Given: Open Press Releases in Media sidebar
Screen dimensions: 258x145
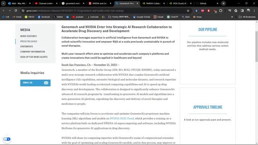Looking at the screenshot, I should pyautogui.click(x=29, y=41).
